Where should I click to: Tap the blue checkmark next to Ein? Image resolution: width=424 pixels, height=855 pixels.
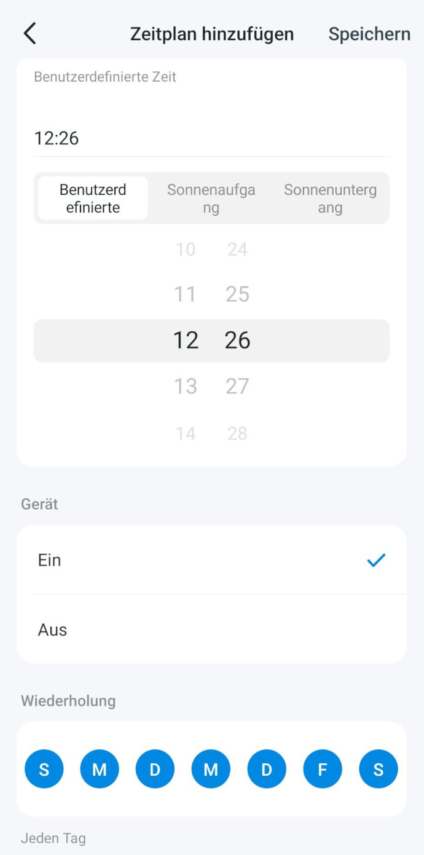point(376,560)
